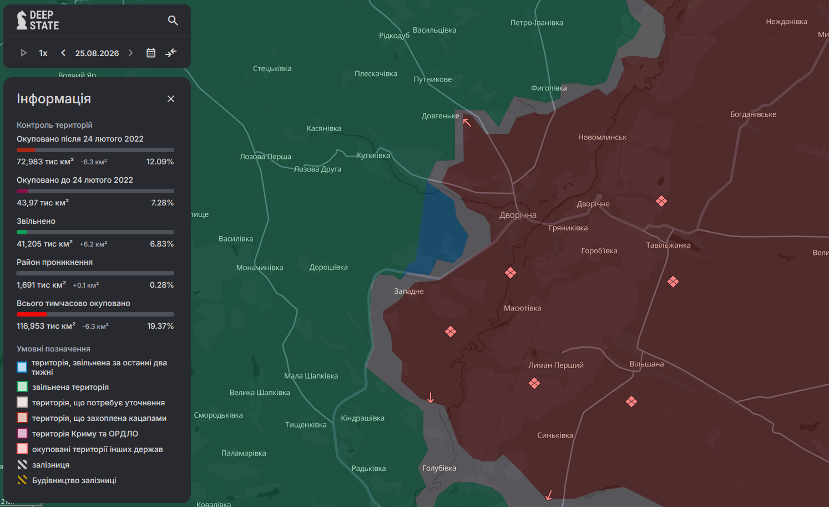Click the Вільшана label
The width and height of the screenshot is (829, 507).
[x=646, y=364]
